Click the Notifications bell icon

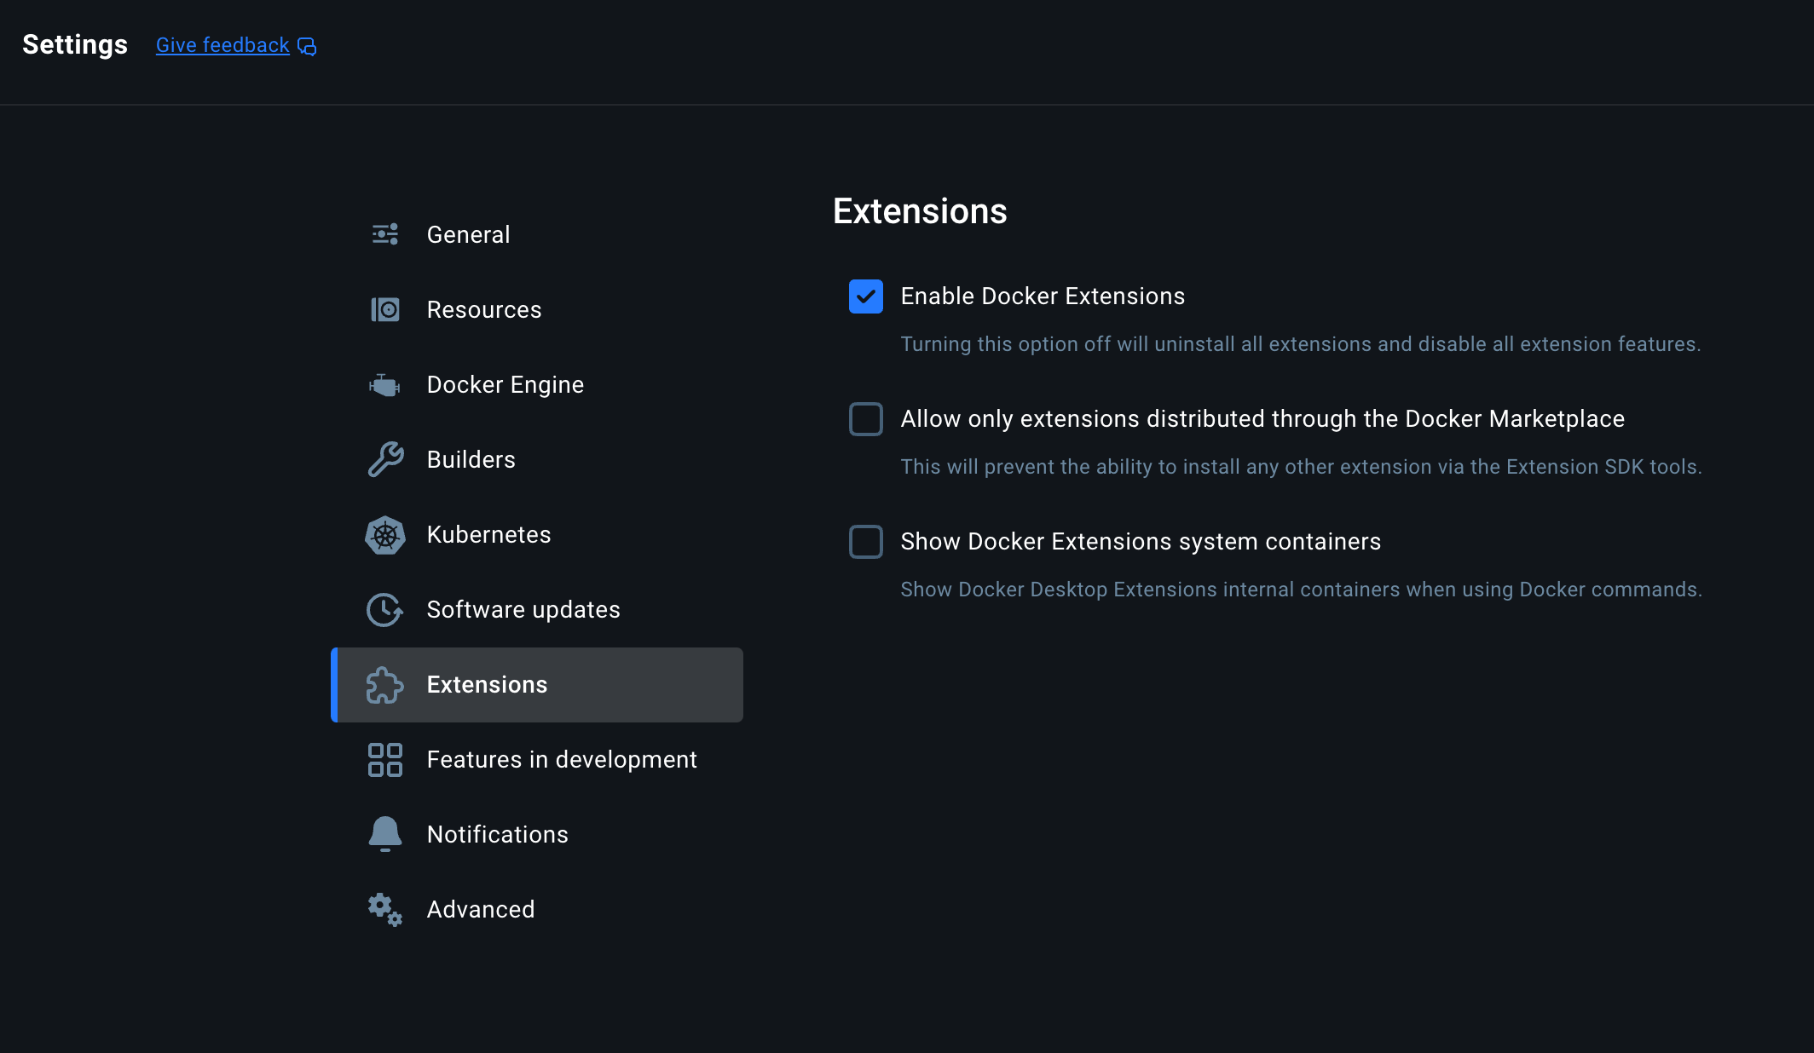[x=385, y=834]
